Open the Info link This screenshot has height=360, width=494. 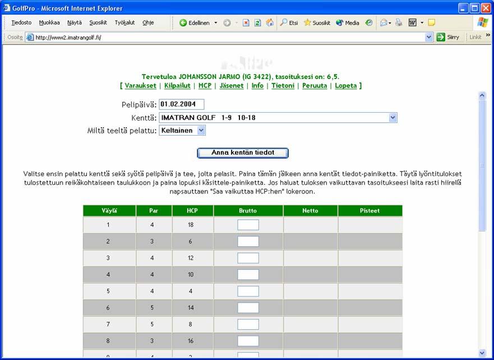[x=257, y=85]
